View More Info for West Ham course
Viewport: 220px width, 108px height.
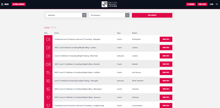(x=166, y=56)
